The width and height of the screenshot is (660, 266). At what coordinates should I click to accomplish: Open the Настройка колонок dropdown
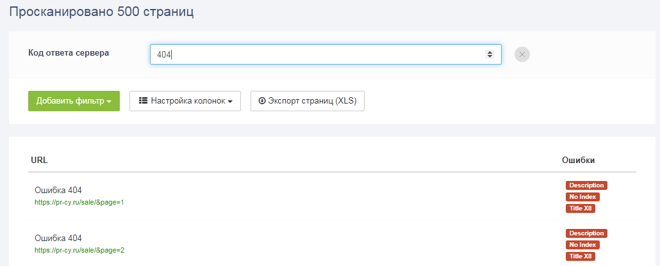(185, 101)
